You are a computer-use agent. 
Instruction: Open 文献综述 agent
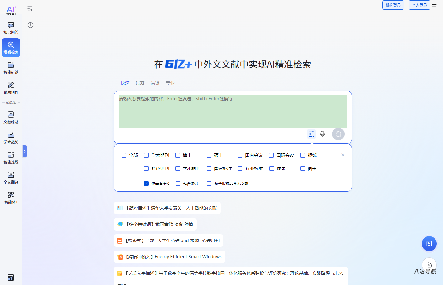coord(11,118)
